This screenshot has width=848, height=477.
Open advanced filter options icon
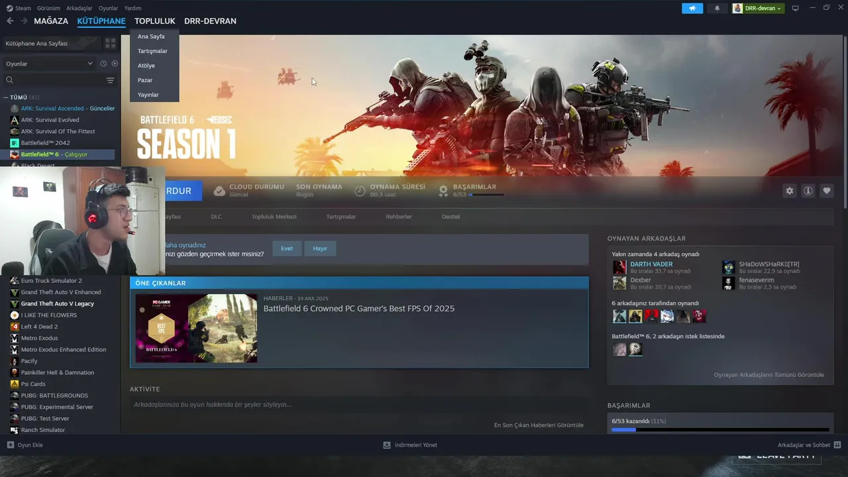110,80
